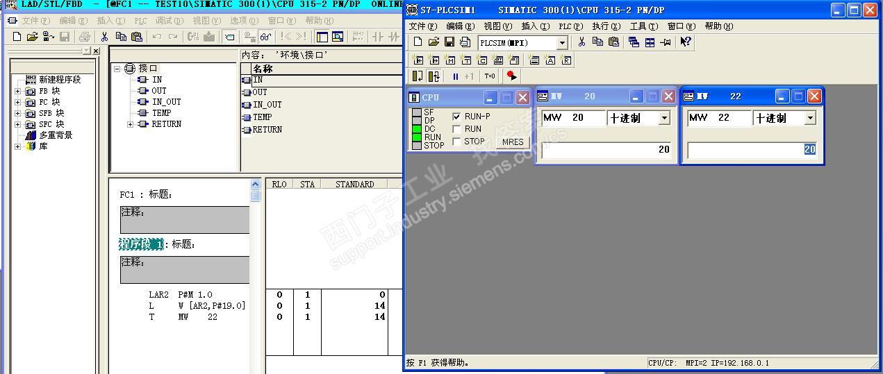The height and width of the screenshot is (374, 883).
Task: Select the IN_OUT item in interface tree
Action: click(166, 102)
